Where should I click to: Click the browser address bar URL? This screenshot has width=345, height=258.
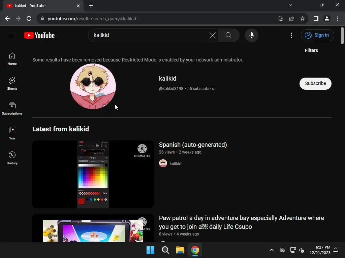pyautogui.click(x=92, y=19)
